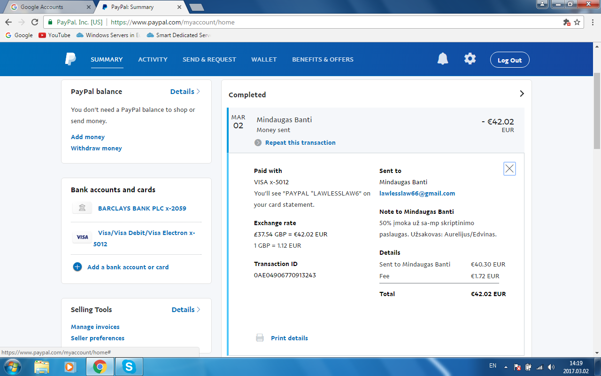601x376 pixels.
Task: Open Windows Start menu
Action: (x=12, y=367)
